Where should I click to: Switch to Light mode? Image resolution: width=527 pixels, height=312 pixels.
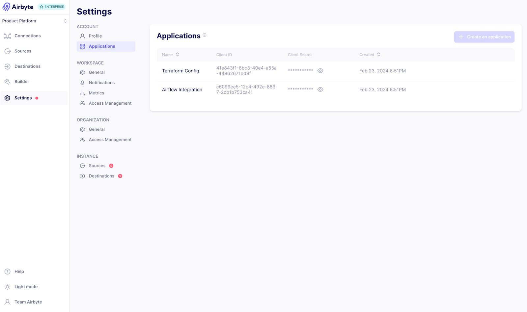[25, 287]
